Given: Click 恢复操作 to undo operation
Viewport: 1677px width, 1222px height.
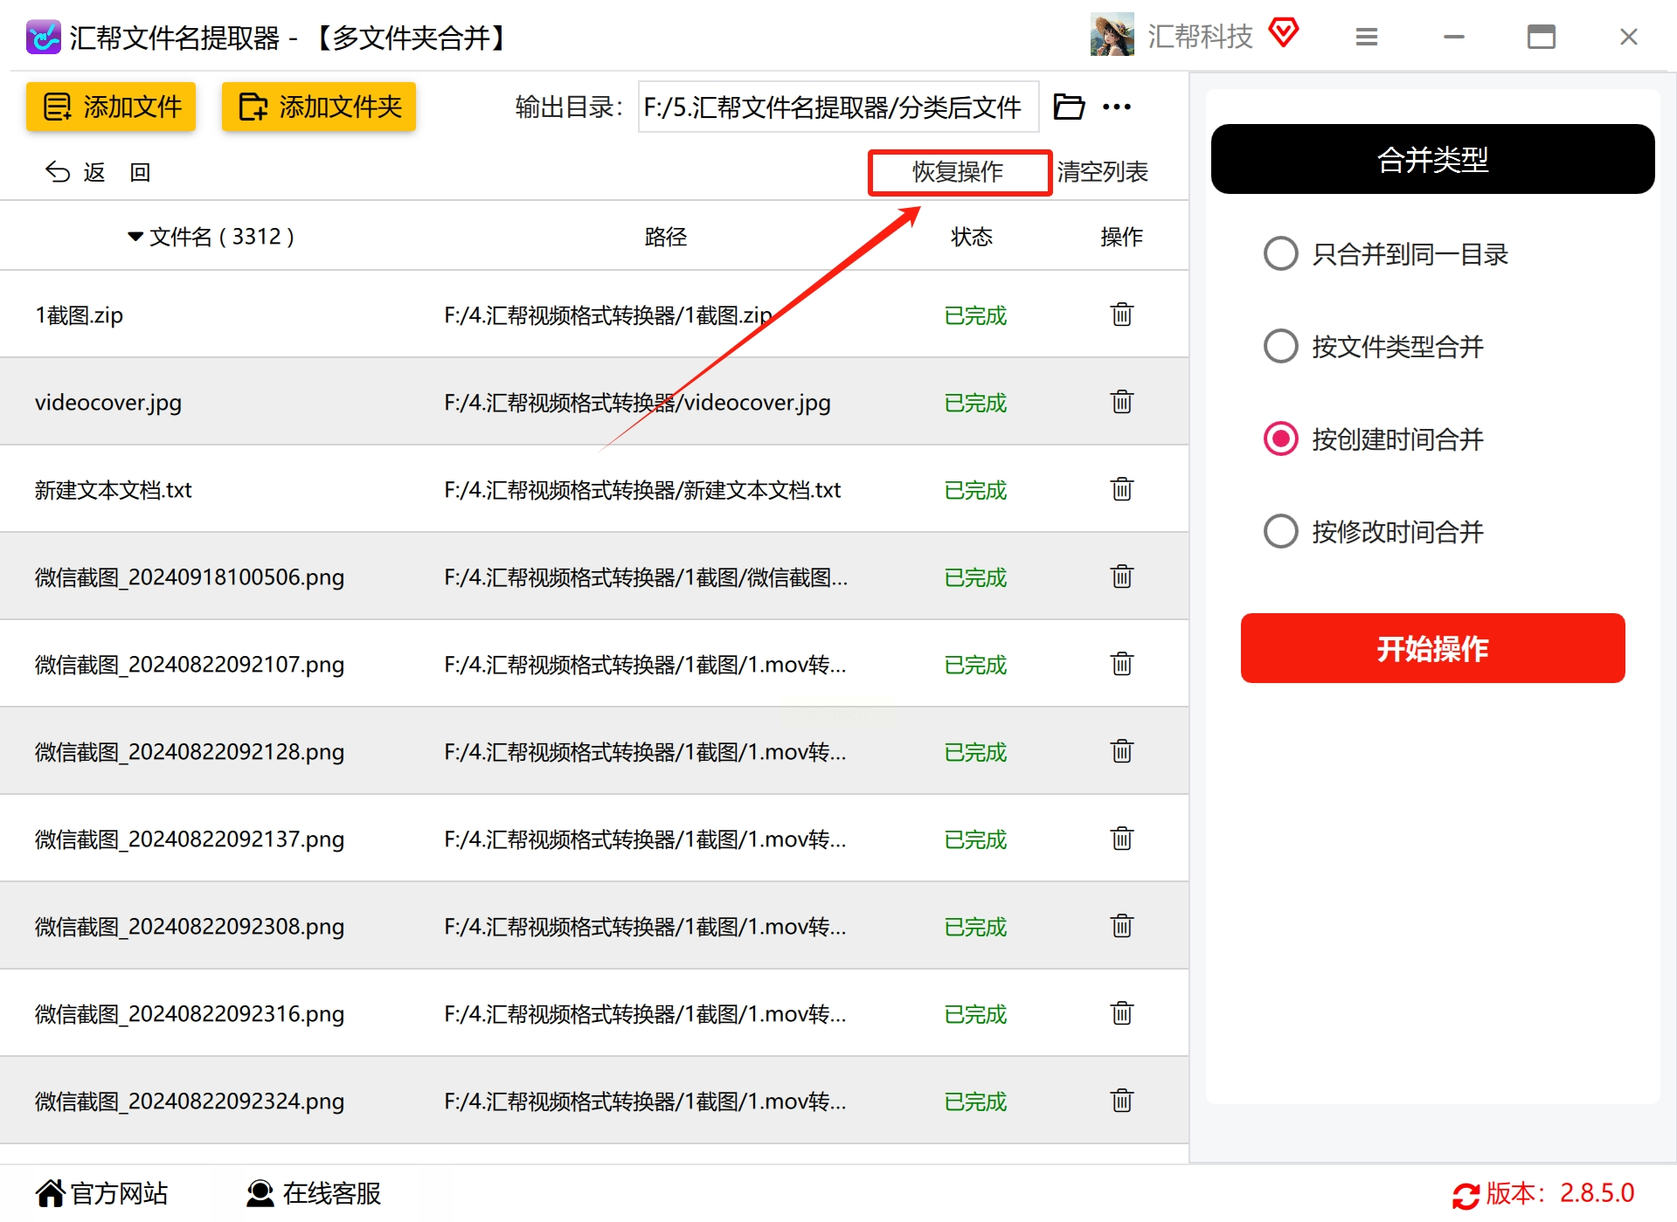Looking at the screenshot, I should point(959,172).
